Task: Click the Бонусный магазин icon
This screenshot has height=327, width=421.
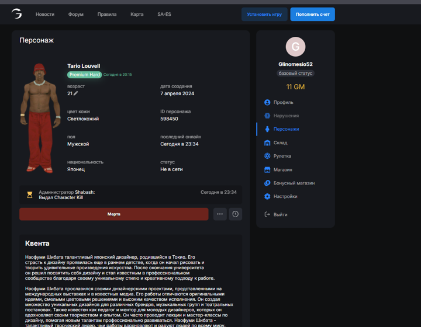Action: (267, 183)
